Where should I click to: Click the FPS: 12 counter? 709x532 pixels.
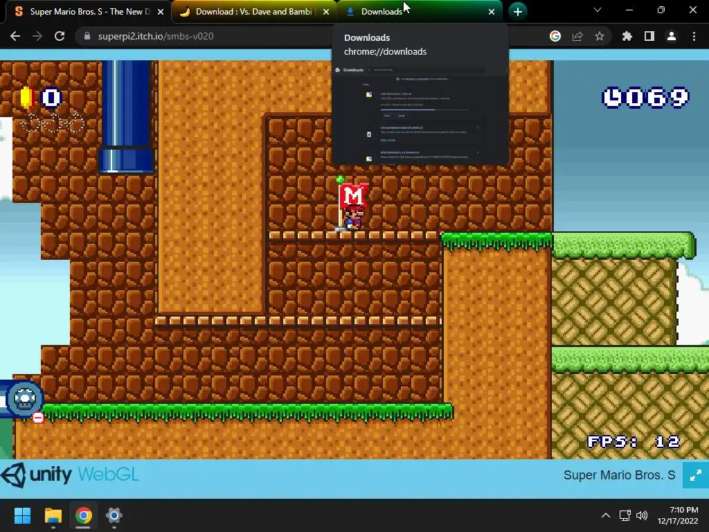pyautogui.click(x=633, y=441)
